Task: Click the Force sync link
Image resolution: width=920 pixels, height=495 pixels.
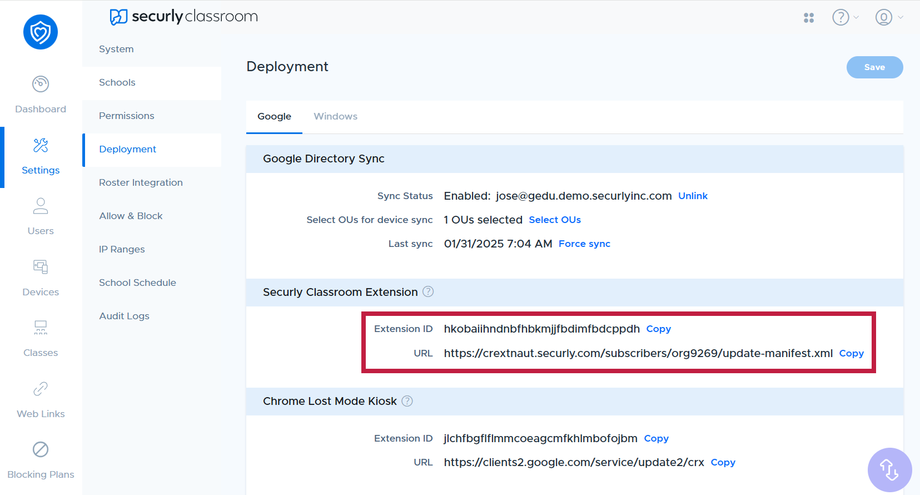Action: pyautogui.click(x=584, y=244)
